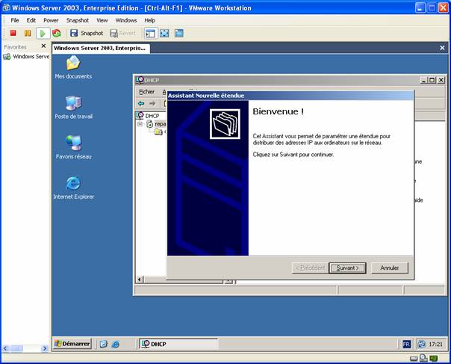This screenshot has height=364, width=451.
Task: Open the Snapshot menu
Action: (x=78, y=20)
